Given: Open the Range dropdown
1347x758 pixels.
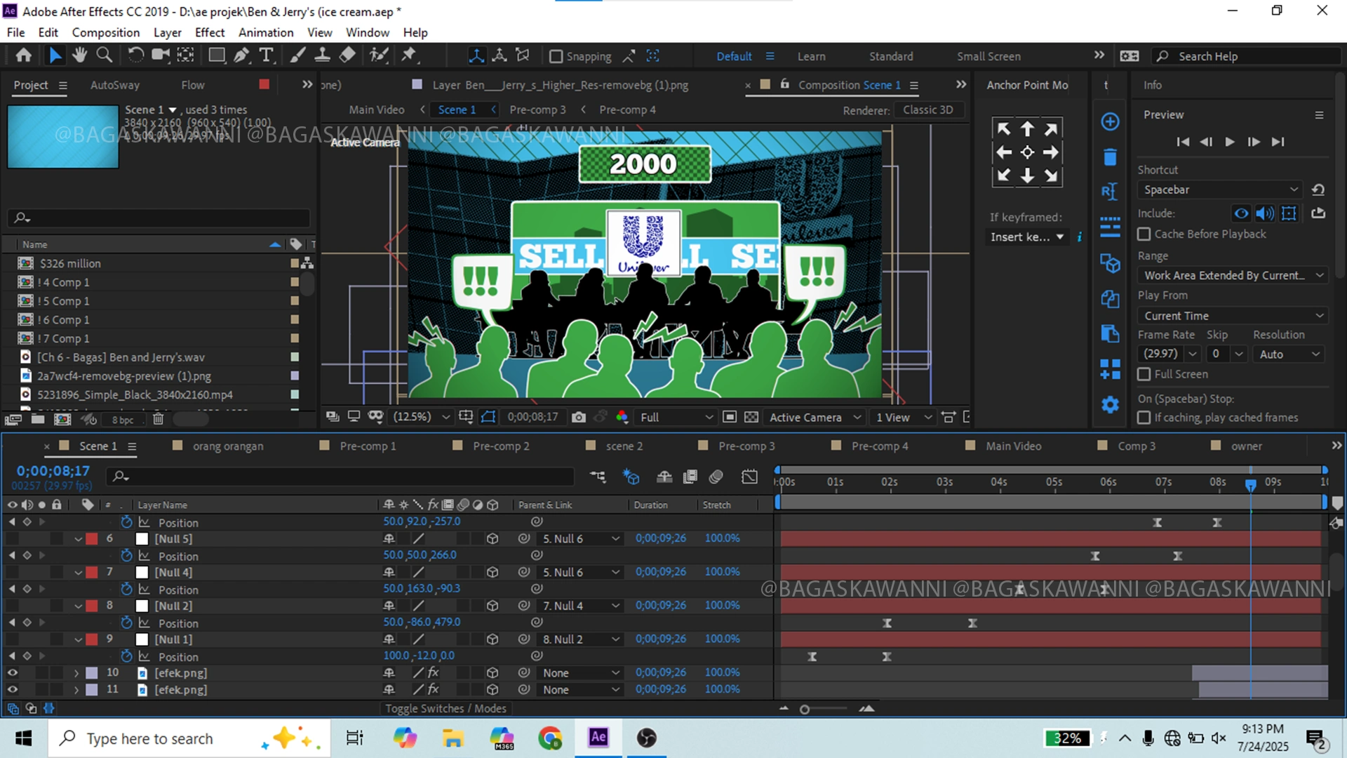Looking at the screenshot, I should [x=1233, y=275].
